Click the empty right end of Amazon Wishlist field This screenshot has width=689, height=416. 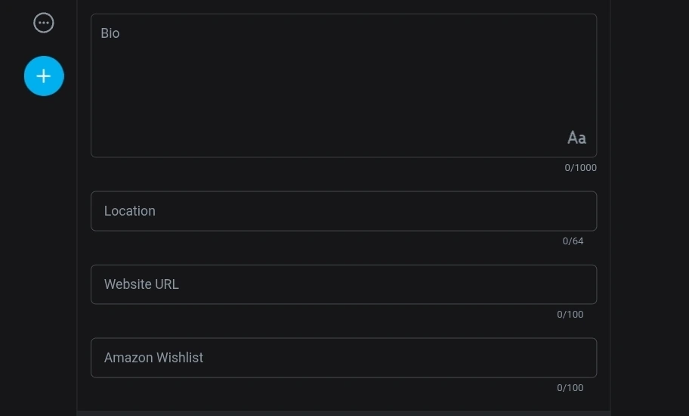point(559,358)
